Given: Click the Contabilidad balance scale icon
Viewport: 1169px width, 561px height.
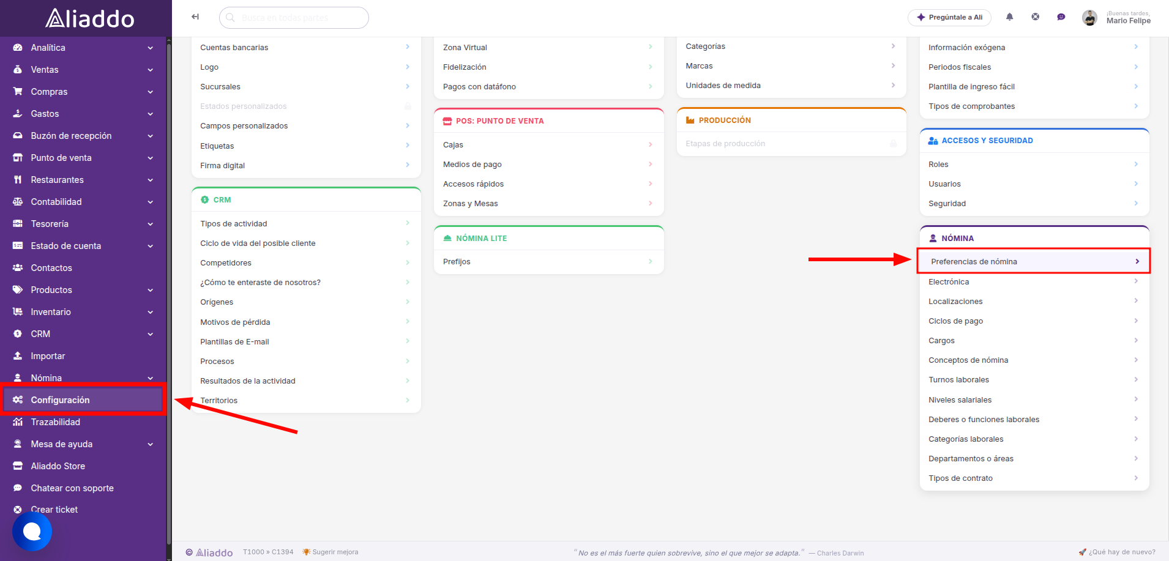Looking at the screenshot, I should click(x=18, y=202).
